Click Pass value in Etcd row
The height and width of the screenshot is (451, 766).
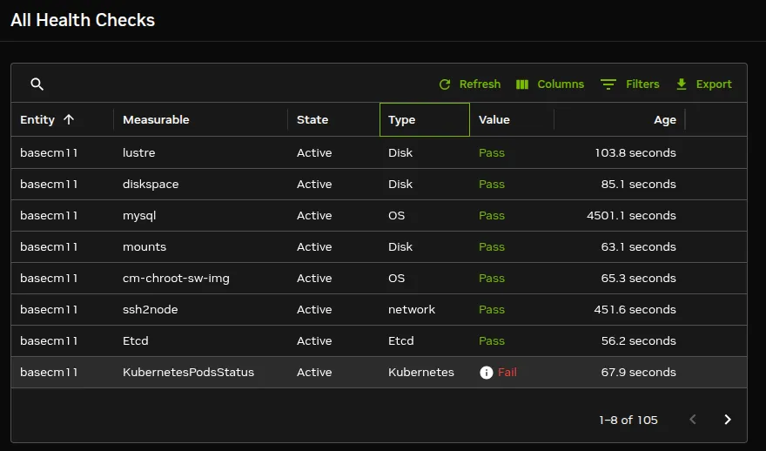[492, 340]
